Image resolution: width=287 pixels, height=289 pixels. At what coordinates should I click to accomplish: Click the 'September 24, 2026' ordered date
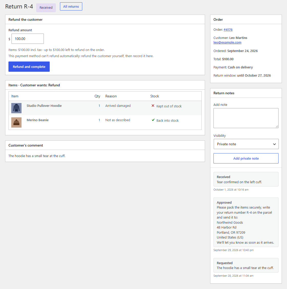[242, 51]
